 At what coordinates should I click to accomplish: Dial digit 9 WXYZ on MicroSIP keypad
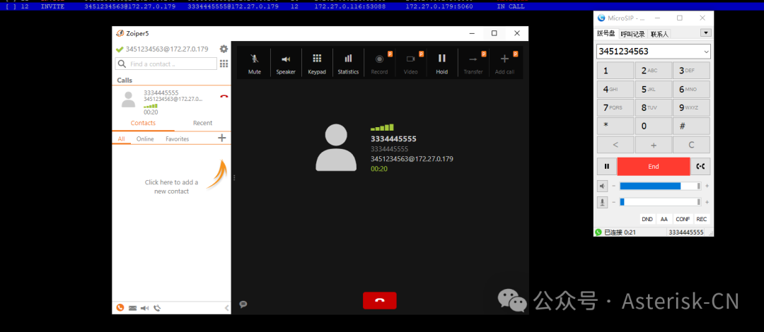pyautogui.click(x=691, y=107)
